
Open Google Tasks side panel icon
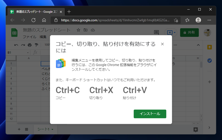coord(210,60)
